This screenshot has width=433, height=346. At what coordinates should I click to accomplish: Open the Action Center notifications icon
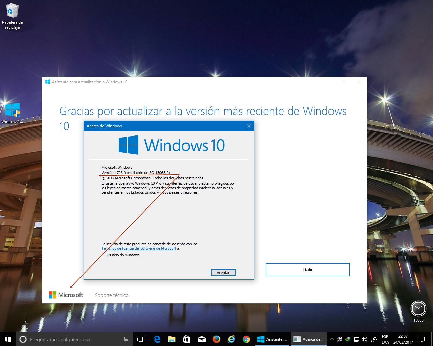[x=422, y=339]
